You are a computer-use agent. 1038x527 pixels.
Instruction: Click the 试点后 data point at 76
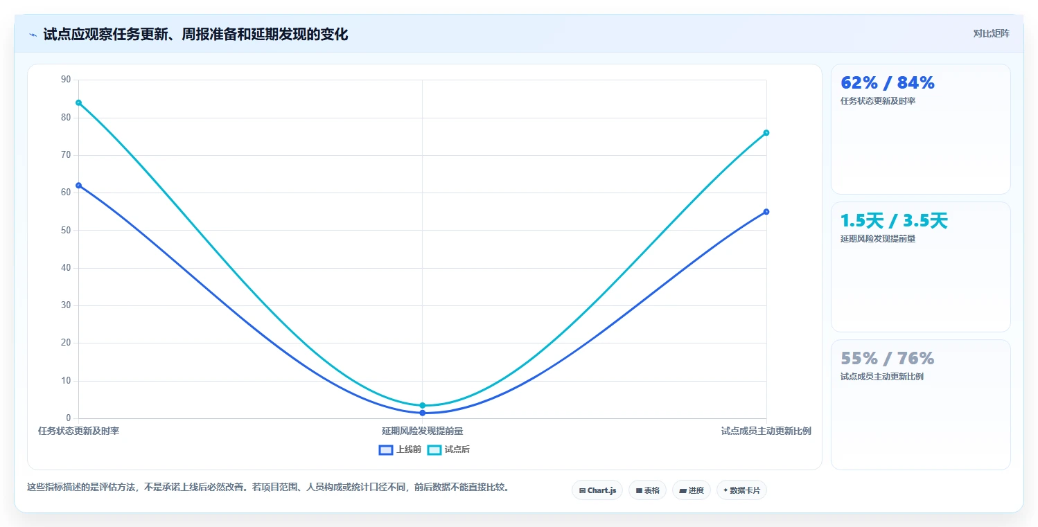coord(766,132)
